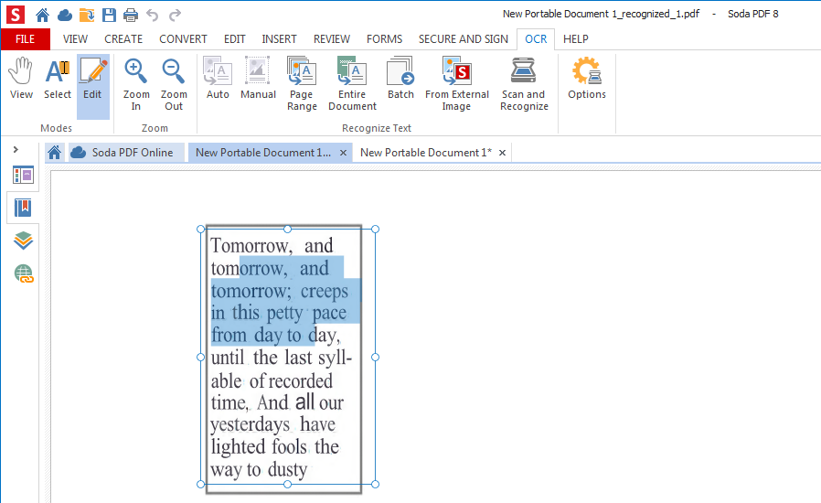Open Batch recognition
The width and height of the screenshot is (821, 503).
click(400, 79)
